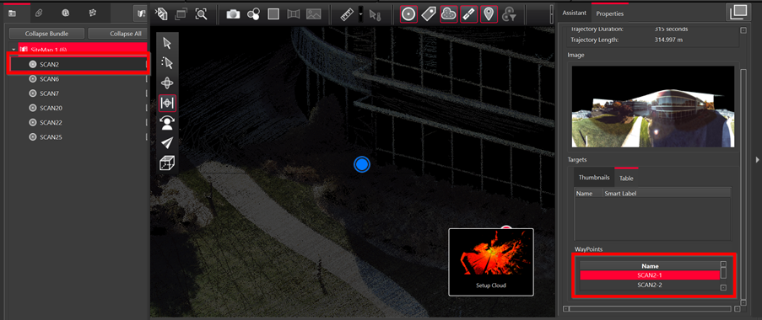Click the cursor-with-thermometer pick icon

point(376,15)
